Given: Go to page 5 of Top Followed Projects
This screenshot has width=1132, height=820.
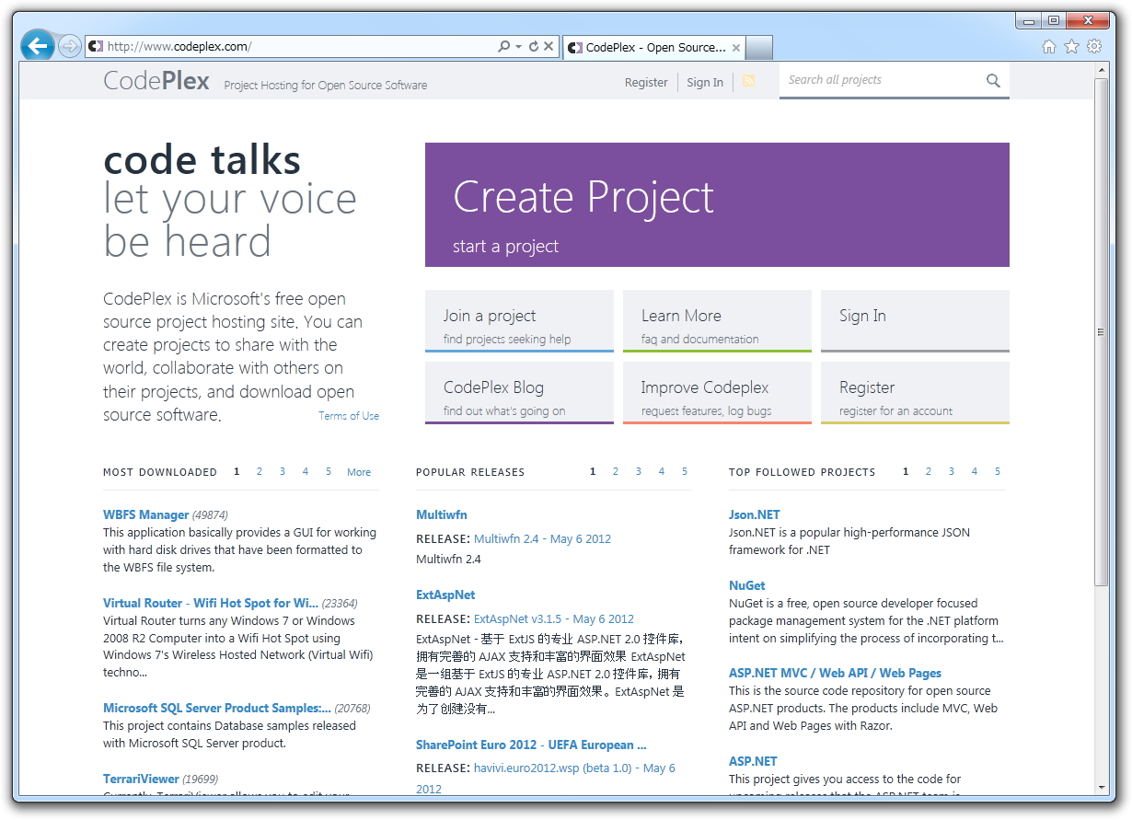Looking at the screenshot, I should [x=998, y=471].
